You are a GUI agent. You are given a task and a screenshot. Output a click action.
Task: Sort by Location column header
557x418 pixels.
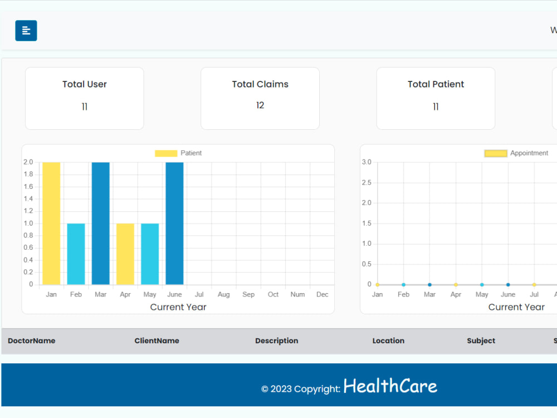click(388, 341)
